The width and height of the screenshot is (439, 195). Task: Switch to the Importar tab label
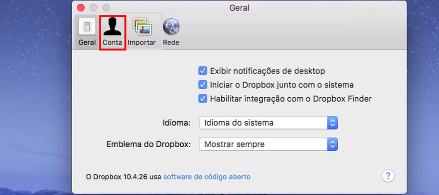pyautogui.click(x=142, y=43)
